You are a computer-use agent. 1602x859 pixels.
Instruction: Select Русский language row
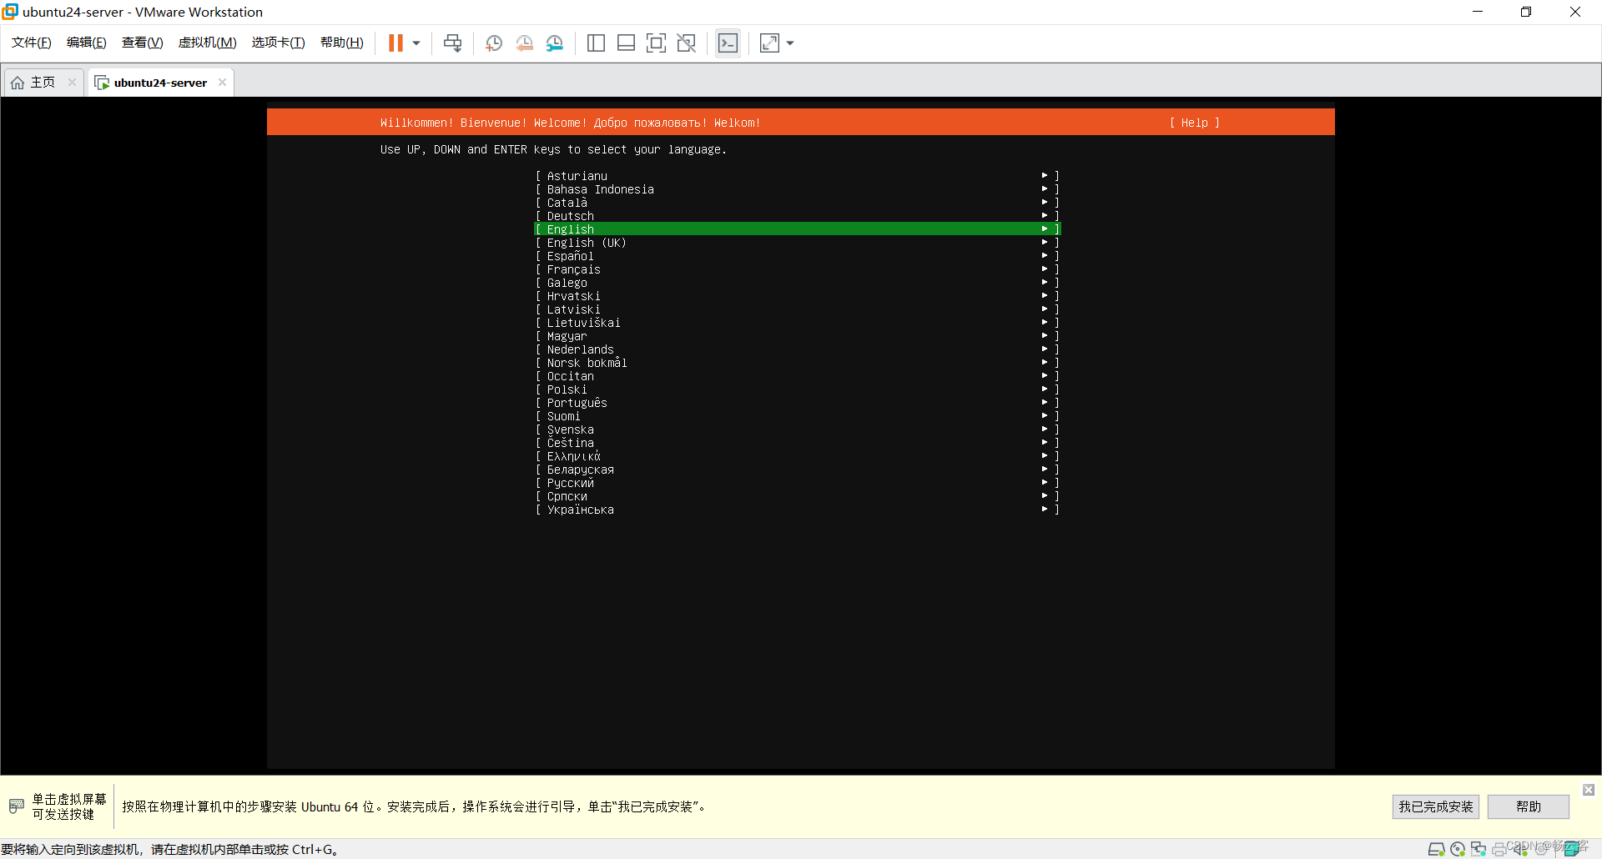[x=797, y=483]
